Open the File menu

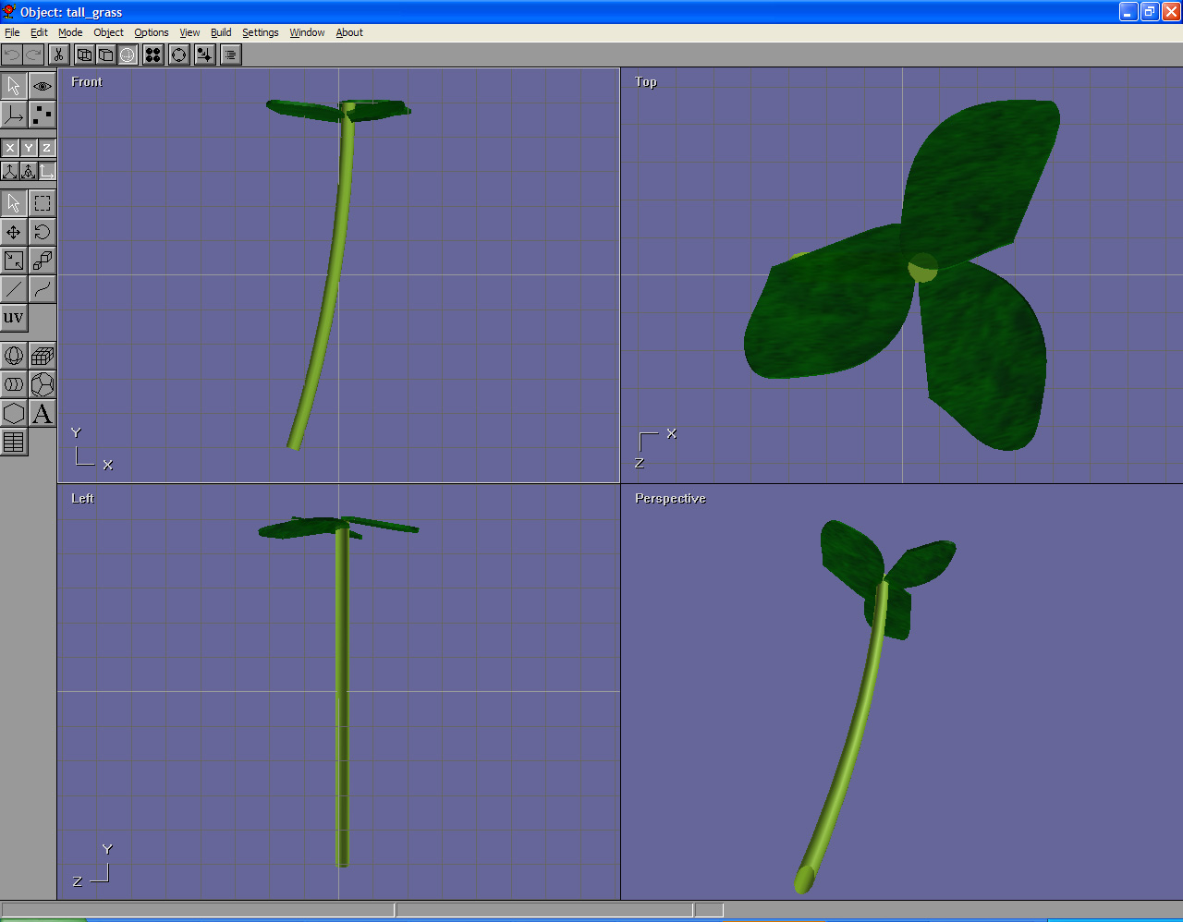click(x=12, y=32)
